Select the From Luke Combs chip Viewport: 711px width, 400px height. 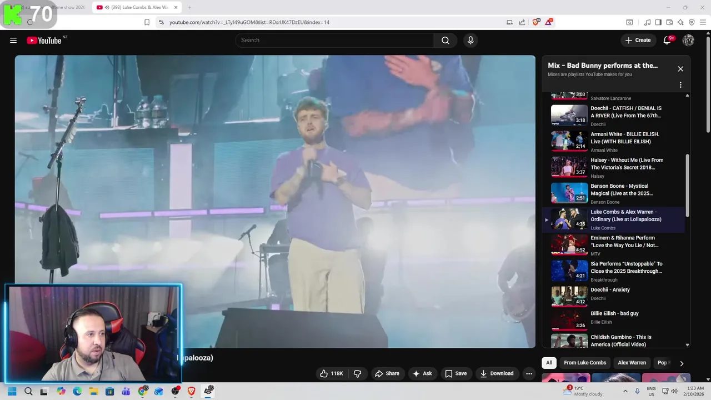click(585, 363)
